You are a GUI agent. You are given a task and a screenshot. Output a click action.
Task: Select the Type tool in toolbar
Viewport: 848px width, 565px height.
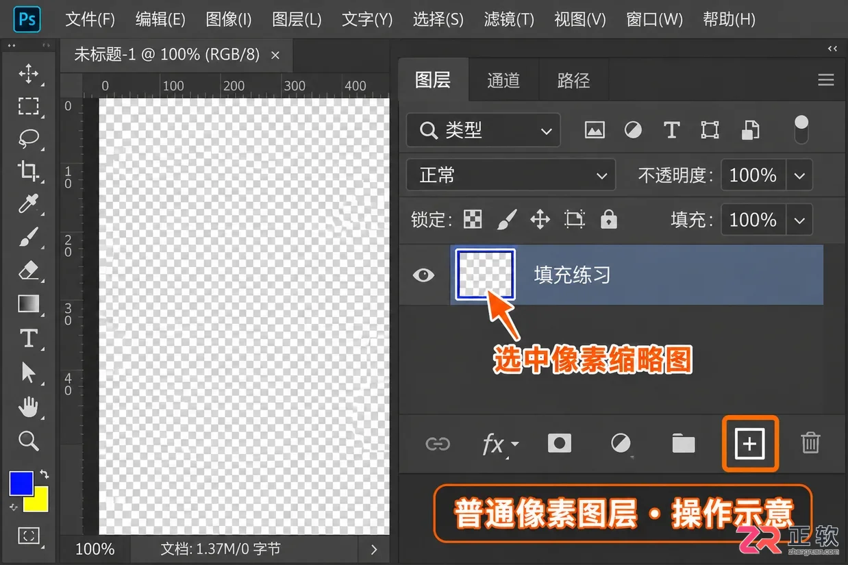point(28,338)
